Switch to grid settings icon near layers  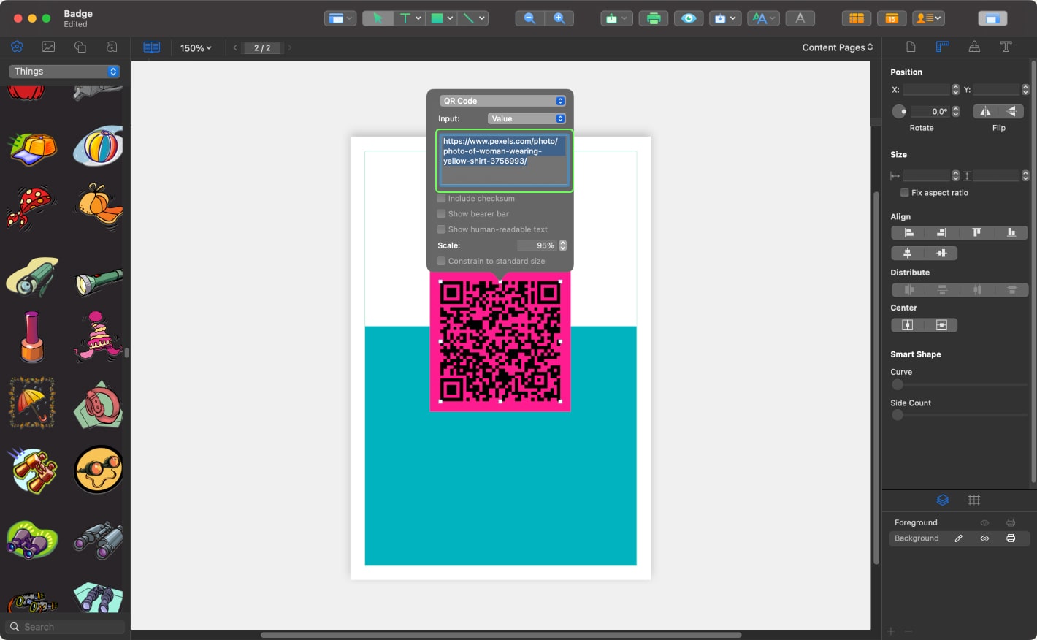974,500
